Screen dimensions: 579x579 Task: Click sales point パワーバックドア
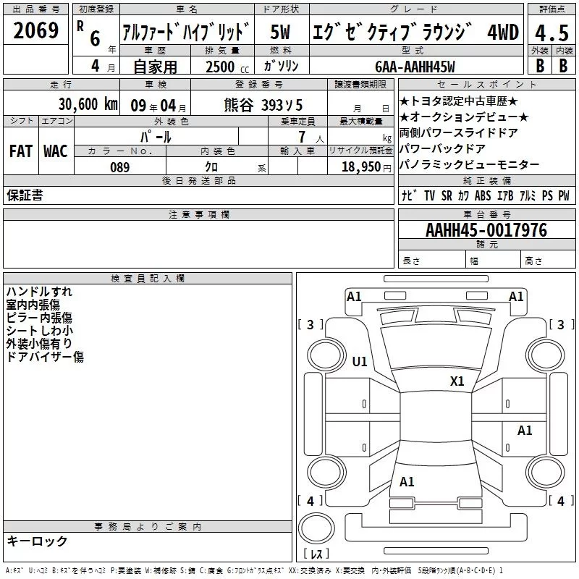pyautogui.click(x=442, y=148)
